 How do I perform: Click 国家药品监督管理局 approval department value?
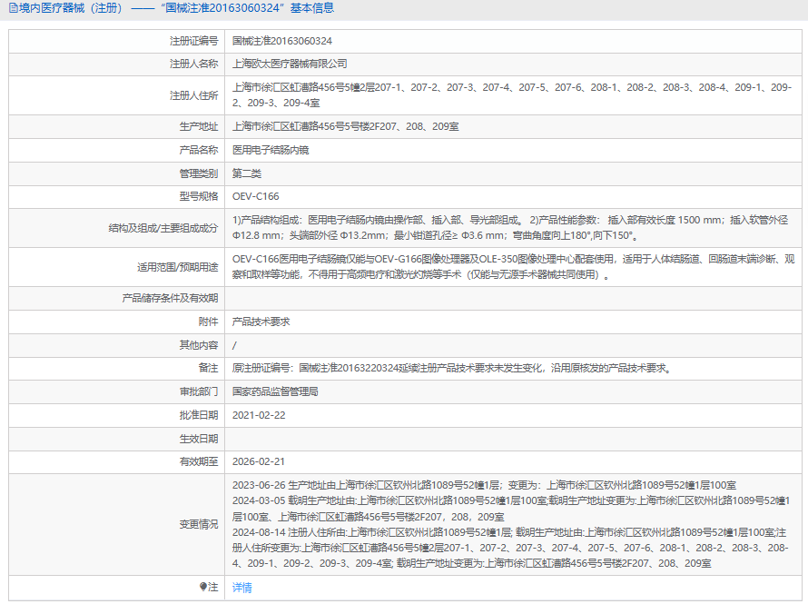click(x=275, y=391)
